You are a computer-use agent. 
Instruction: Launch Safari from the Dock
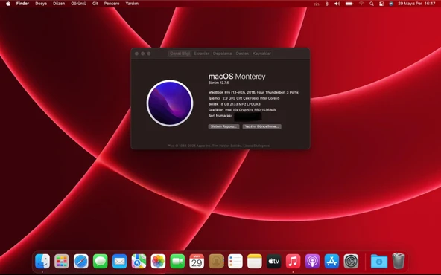point(81,262)
